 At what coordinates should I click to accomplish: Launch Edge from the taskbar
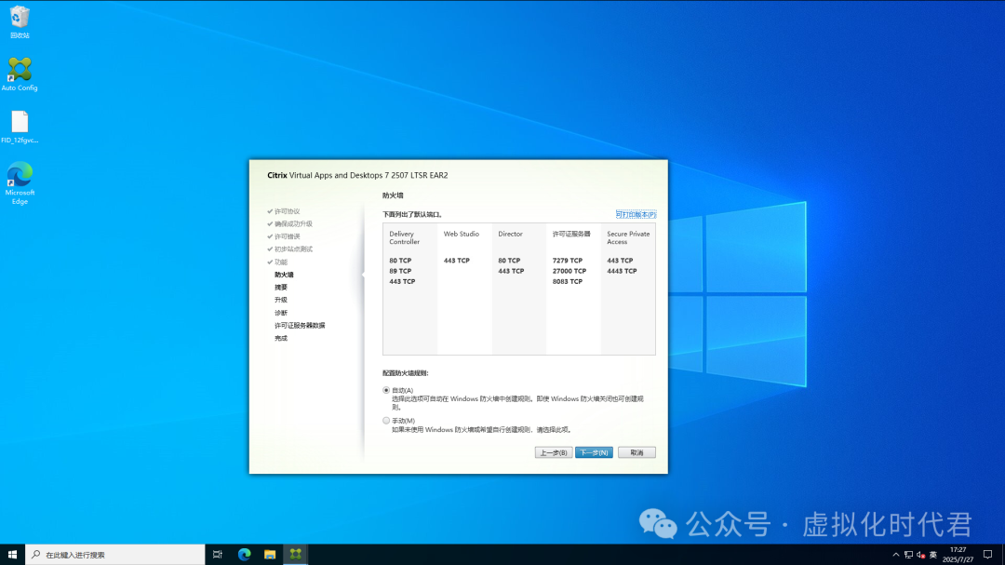[244, 555]
